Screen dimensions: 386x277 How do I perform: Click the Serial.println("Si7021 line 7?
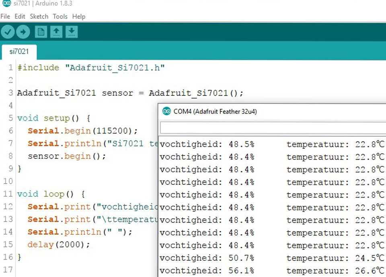tap(92, 144)
